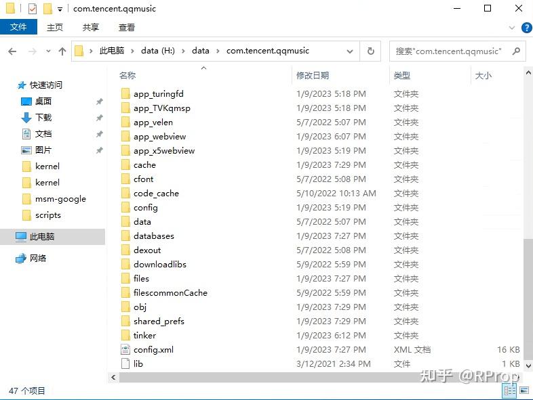The width and height of the screenshot is (533, 400).
Task: Select 快速访问 in the navigation pane
Action: coord(46,85)
